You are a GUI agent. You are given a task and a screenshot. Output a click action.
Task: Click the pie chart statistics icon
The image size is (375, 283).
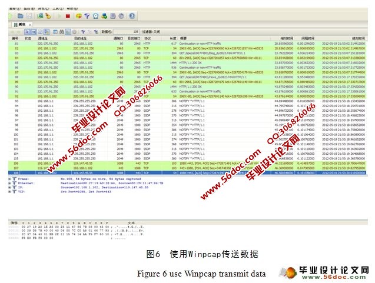tap(78, 16)
